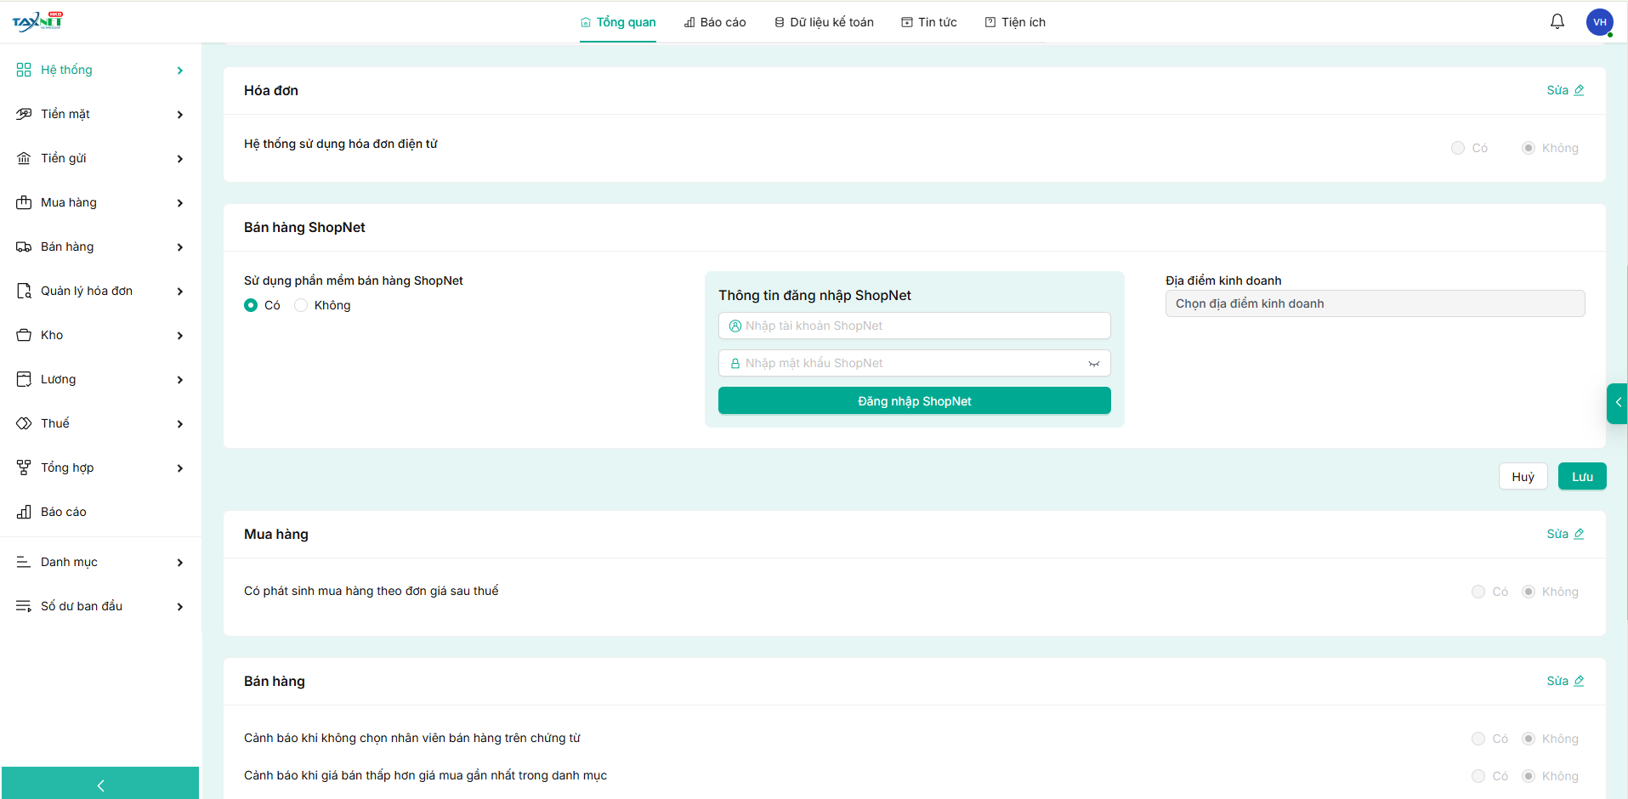1628x799 pixels.
Task: Focus the Nhập tài khoản ShopNet field
Action: point(915,326)
